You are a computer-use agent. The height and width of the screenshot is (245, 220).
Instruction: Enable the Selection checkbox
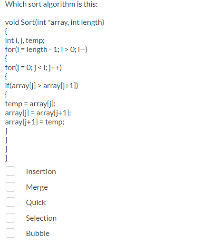[10, 218]
